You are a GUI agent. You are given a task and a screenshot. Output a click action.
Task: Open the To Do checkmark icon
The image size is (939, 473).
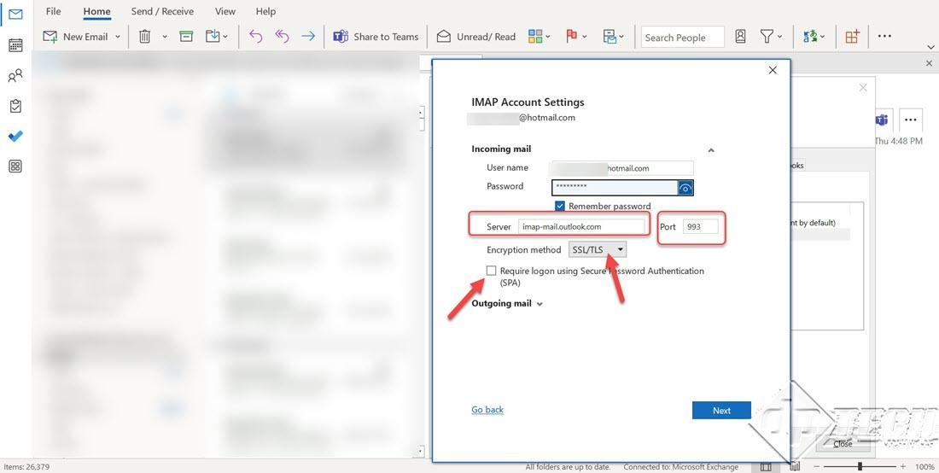pyautogui.click(x=15, y=137)
